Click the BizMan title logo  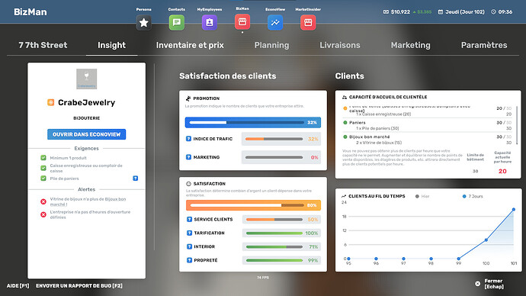tap(30, 11)
